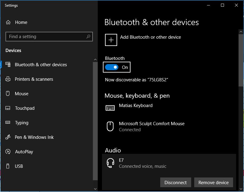Select the USB settings icon

pyautogui.click(x=8, y=166)
